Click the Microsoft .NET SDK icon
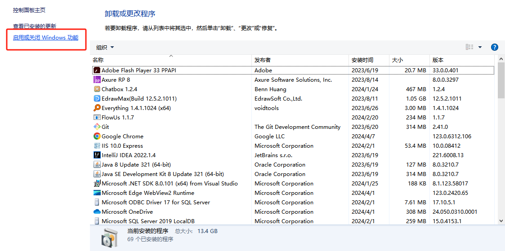 97,184
